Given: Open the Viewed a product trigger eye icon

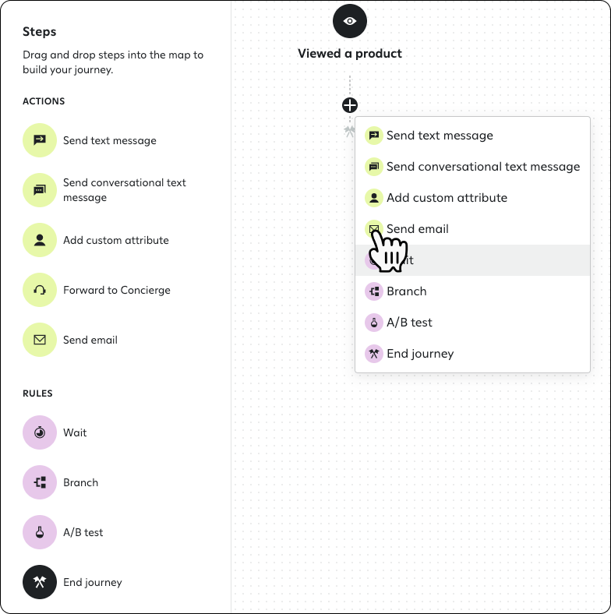Looking at the screenshot, I should click(x=350, y=21).
